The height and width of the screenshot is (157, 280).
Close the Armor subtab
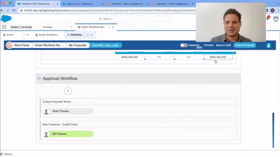tap(28, 35)
